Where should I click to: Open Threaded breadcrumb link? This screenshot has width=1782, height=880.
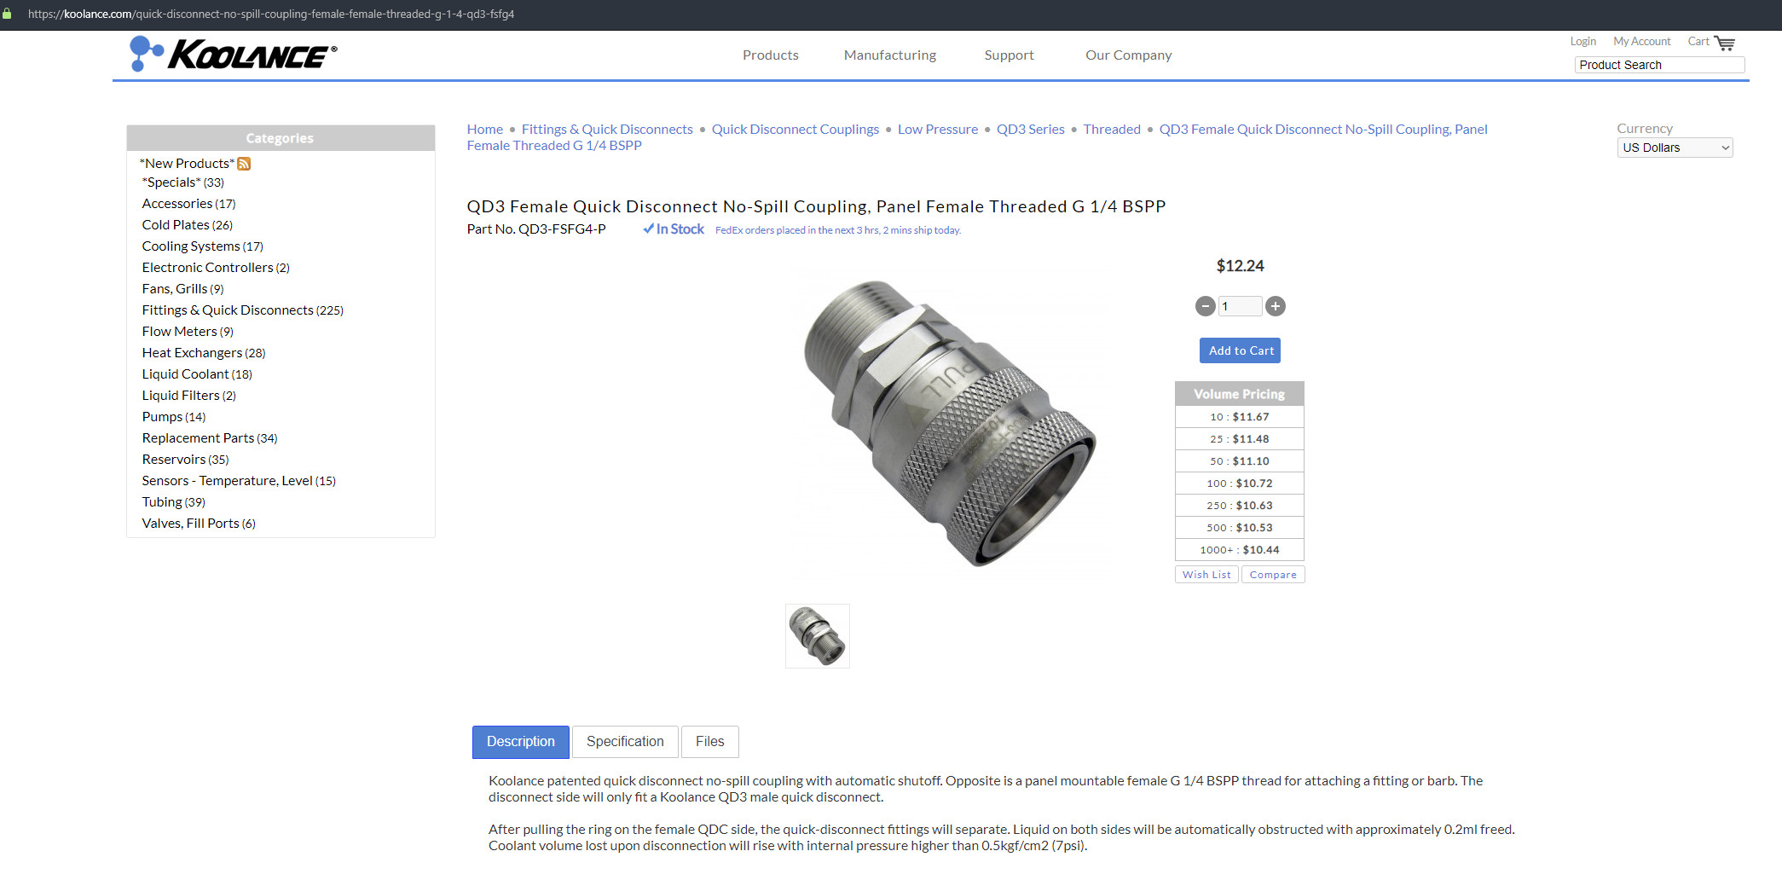coord(1112,130)
